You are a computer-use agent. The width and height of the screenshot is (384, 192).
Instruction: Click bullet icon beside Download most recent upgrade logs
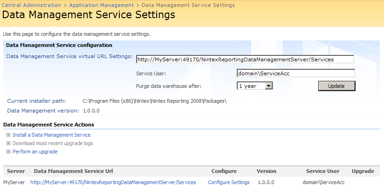tap(8, 143)
